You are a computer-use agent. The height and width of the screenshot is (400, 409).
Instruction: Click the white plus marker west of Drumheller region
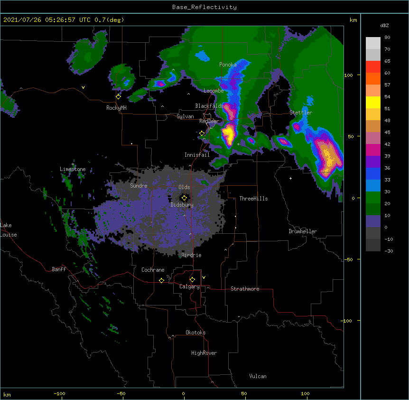(x=290, y=178)
